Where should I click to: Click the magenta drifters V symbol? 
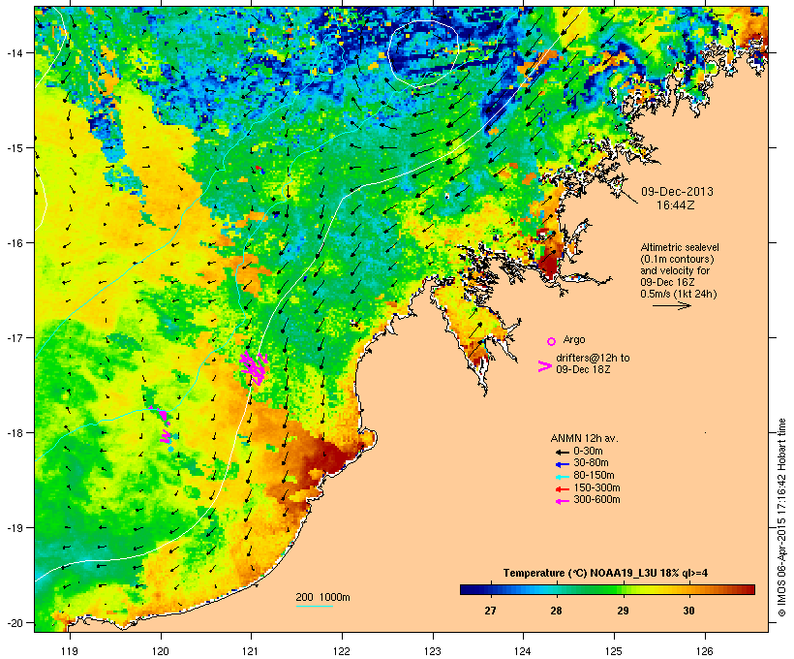click(x=544, y=366)
